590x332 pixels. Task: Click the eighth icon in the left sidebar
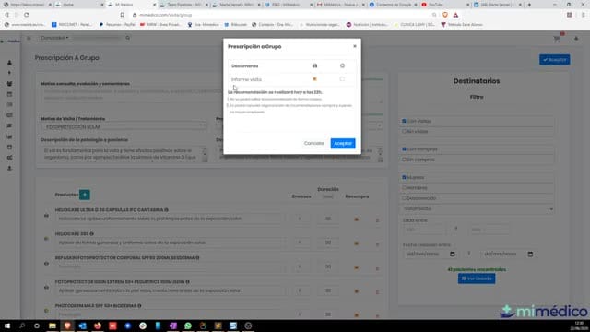pyautogui.click(x=9, y=136)
